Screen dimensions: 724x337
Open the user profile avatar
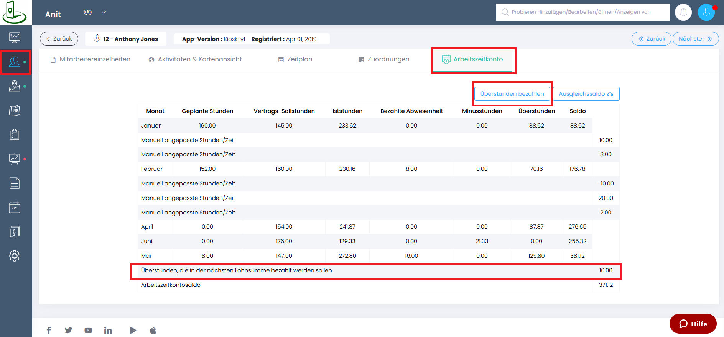pyautogui.click(x=706, y=12)
